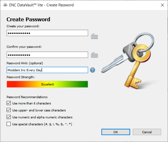Click the 'Use more than 6 characters' label
Screen dimensions: 168x142
[32, 103]
